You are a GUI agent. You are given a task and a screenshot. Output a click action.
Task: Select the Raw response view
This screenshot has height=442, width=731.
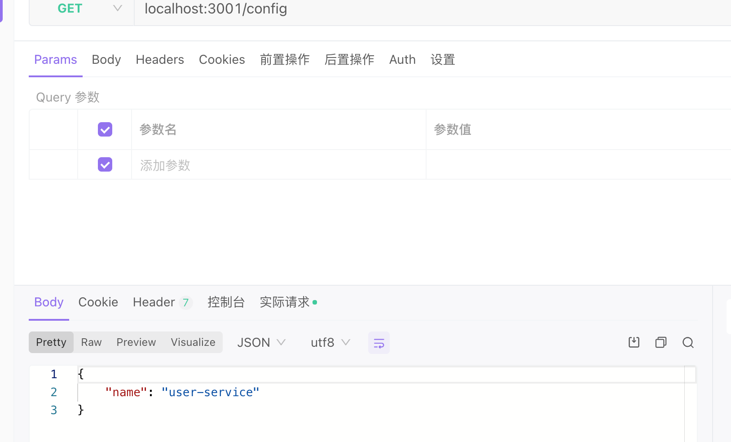91,342
